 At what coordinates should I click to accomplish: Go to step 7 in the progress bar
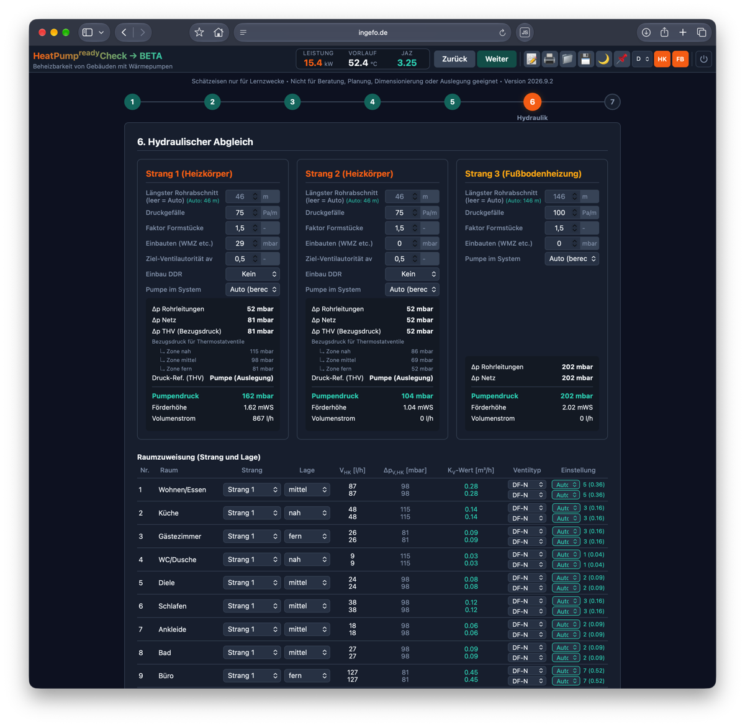[x=612, y=102]
